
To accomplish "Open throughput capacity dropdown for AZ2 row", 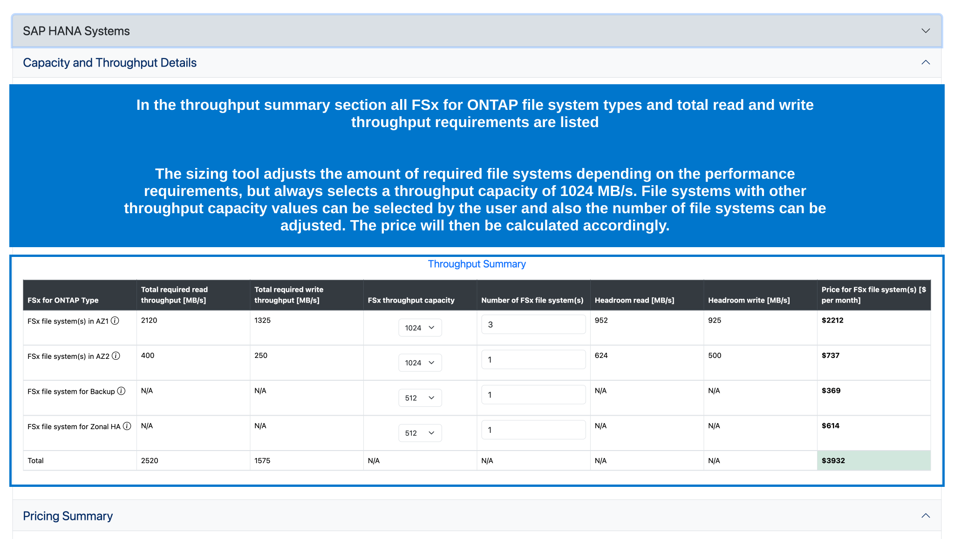I will (420, 363).
